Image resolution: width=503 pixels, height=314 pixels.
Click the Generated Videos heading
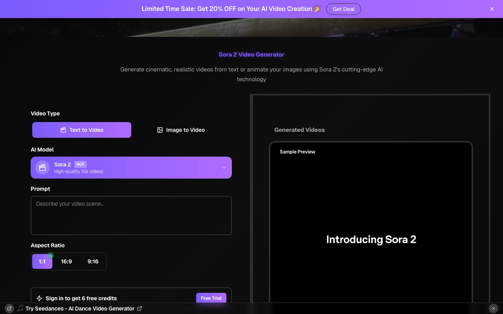[x=299, y=130]
